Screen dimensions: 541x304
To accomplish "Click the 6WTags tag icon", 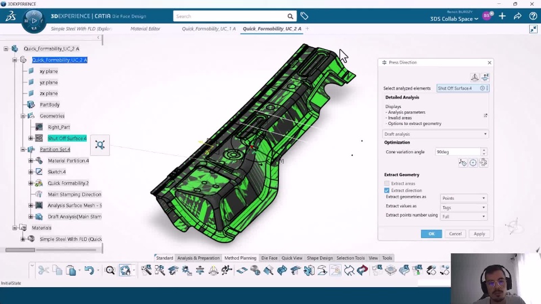I will (304, 16).
